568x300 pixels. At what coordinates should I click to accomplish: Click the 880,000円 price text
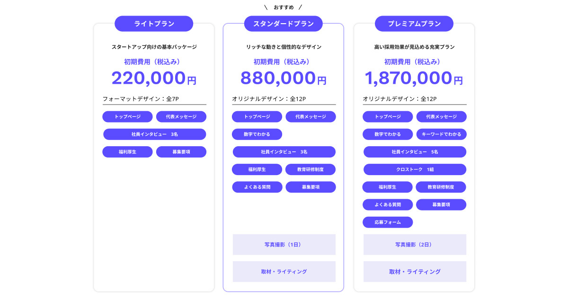pyautogui.click(x=283, y=78)
